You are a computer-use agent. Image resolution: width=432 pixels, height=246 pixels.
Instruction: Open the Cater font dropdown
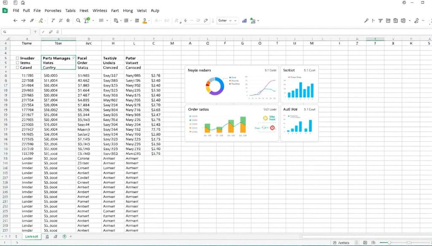point(227,21)
